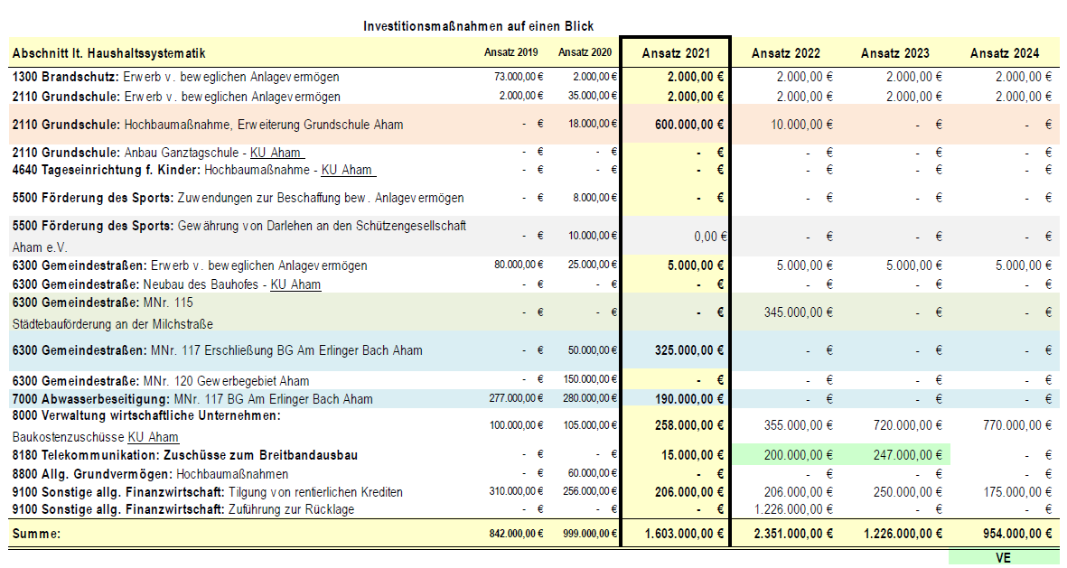The height and width of the screenshot is (568, 1067).
Task: Select the 8.000,00 € cell
Action: (594, 198)
